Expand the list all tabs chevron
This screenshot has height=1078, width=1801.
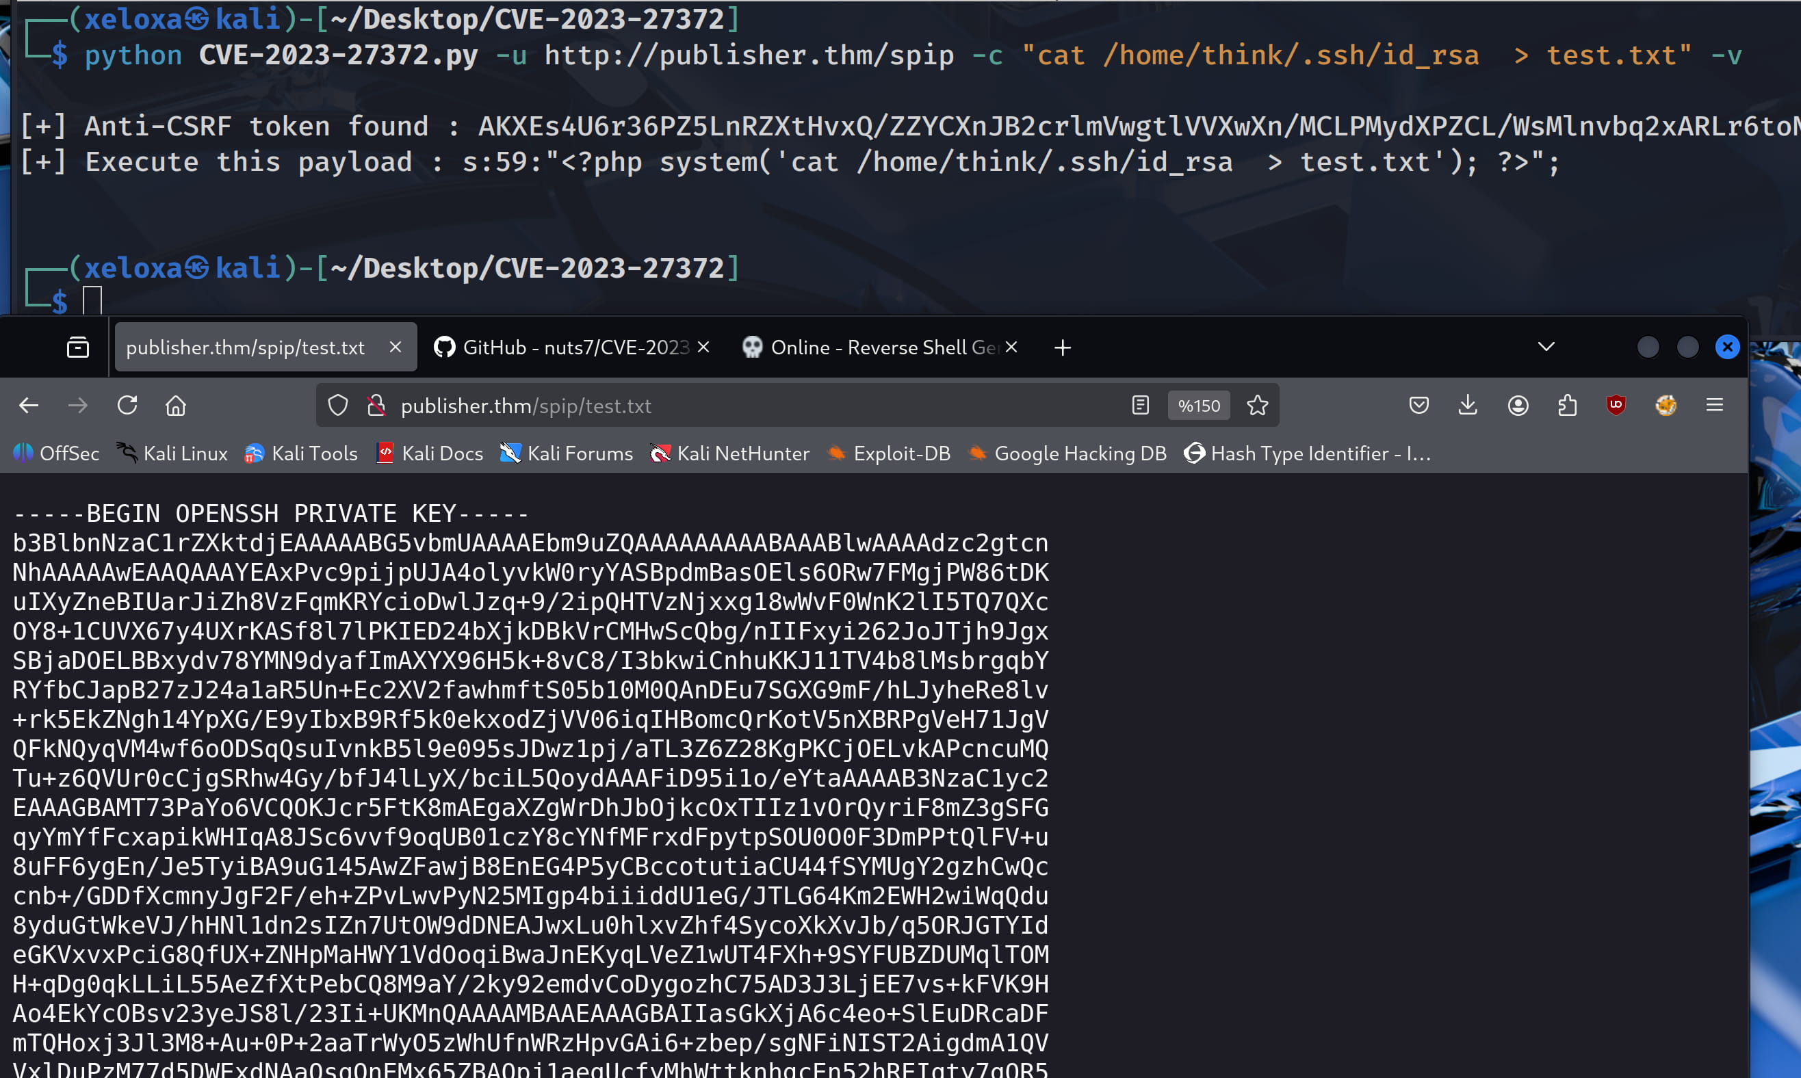coord(1546,347)
